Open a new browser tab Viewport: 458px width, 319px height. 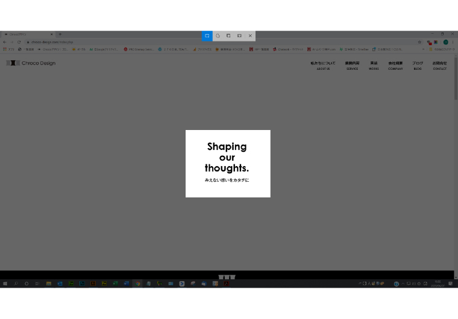[x=60, y=34]
